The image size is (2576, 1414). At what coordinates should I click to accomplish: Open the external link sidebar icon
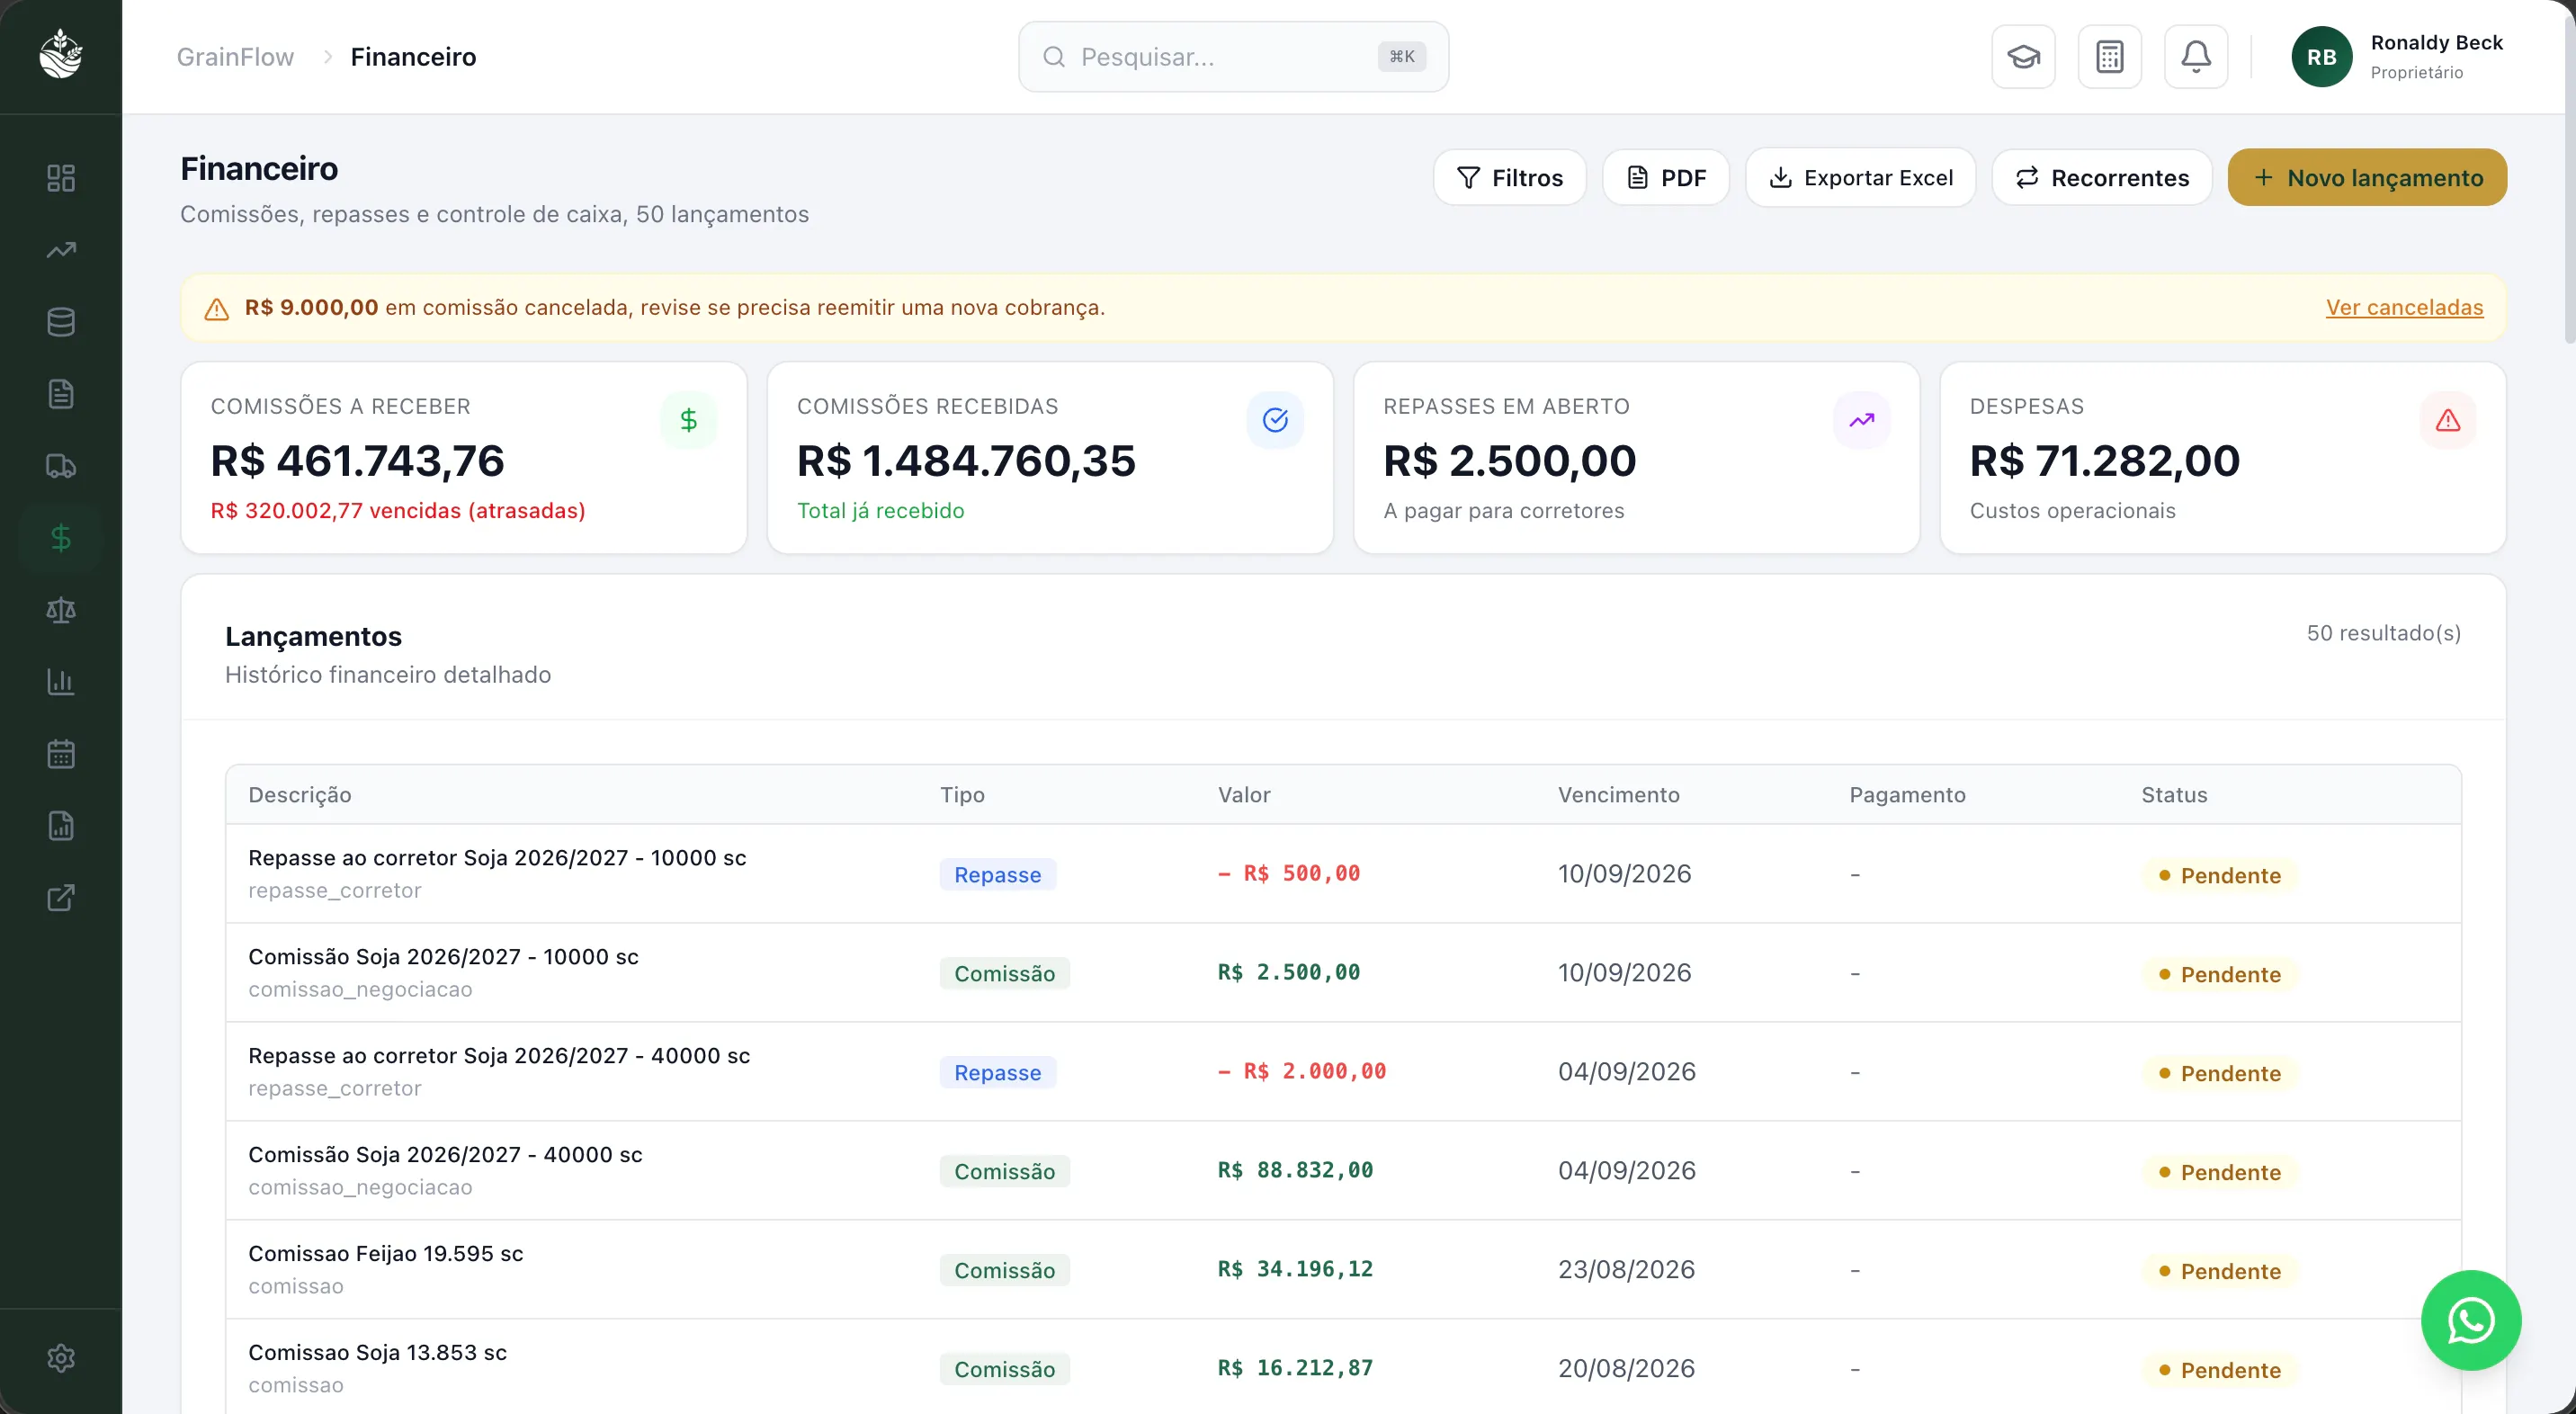click(61, 898)
